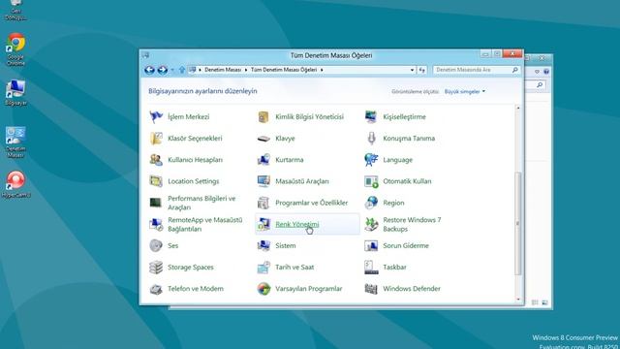The image size is (620, 349).
Task: Open the Kurtarma icon
Action: (x=263, y=160)
